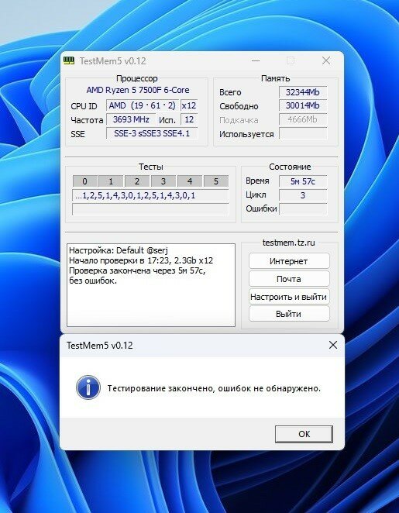Click the test sequence field ...1,2,5,1,4,3,0,1
Screen dimensions: 399x513
click(150, 195)
